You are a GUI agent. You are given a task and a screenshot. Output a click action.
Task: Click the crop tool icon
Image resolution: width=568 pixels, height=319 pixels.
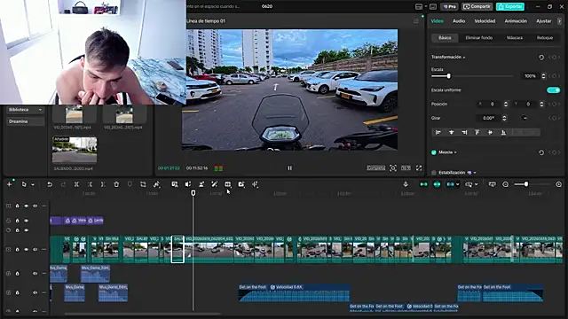click(143, 184)
